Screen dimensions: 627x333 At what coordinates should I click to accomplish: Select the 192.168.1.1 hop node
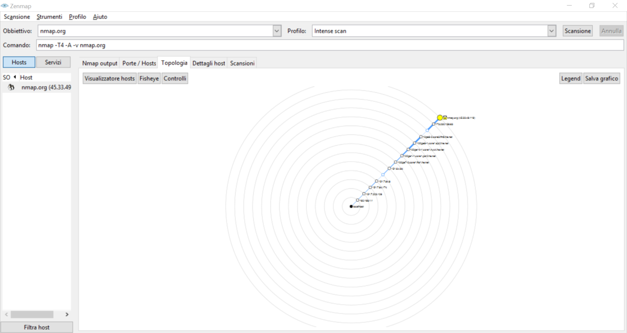pos(358,200)
